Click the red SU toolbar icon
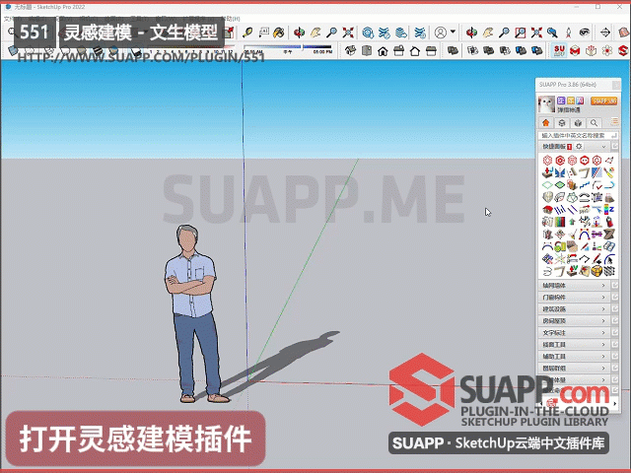Image resolution: width=631 pixels, height=473 pixels. point(558,50)
